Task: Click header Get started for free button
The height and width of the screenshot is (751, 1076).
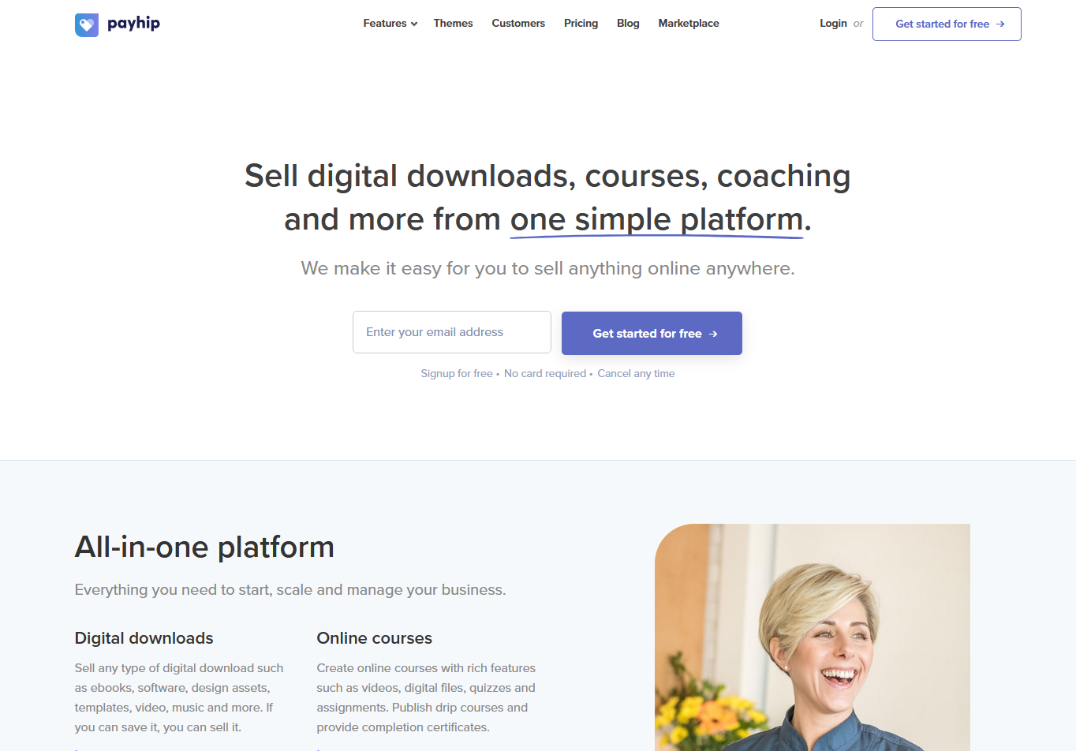Action: tap(947, 24)
